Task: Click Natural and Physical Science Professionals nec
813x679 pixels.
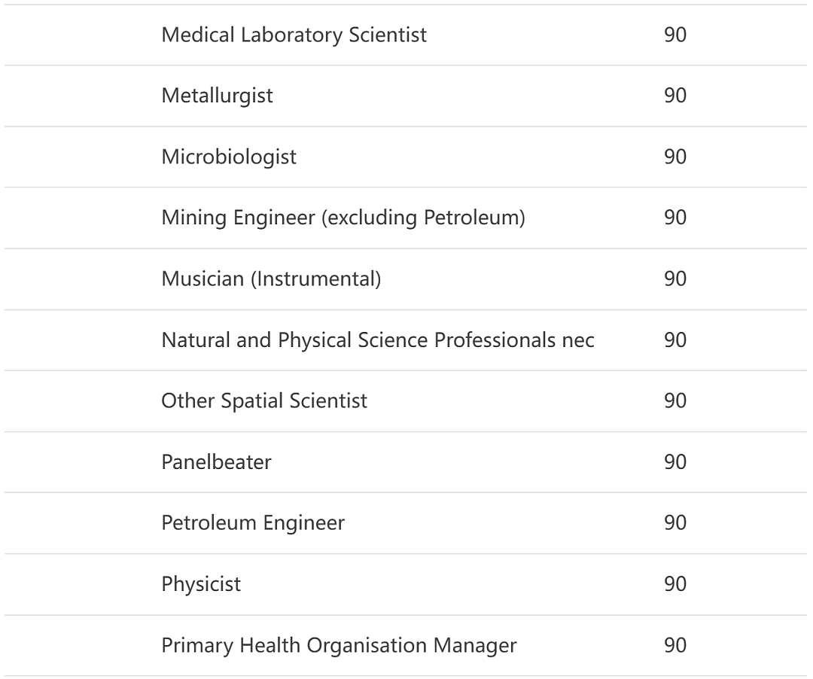Action: (x=378, y=340)
